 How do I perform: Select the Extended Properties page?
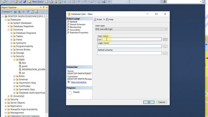coord(79,32)
